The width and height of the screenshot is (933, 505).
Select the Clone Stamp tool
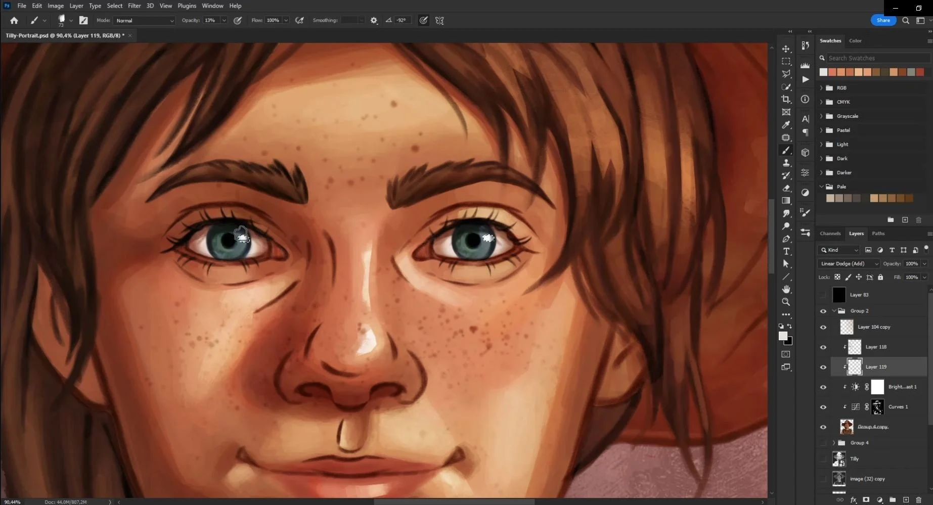(786, 163)
